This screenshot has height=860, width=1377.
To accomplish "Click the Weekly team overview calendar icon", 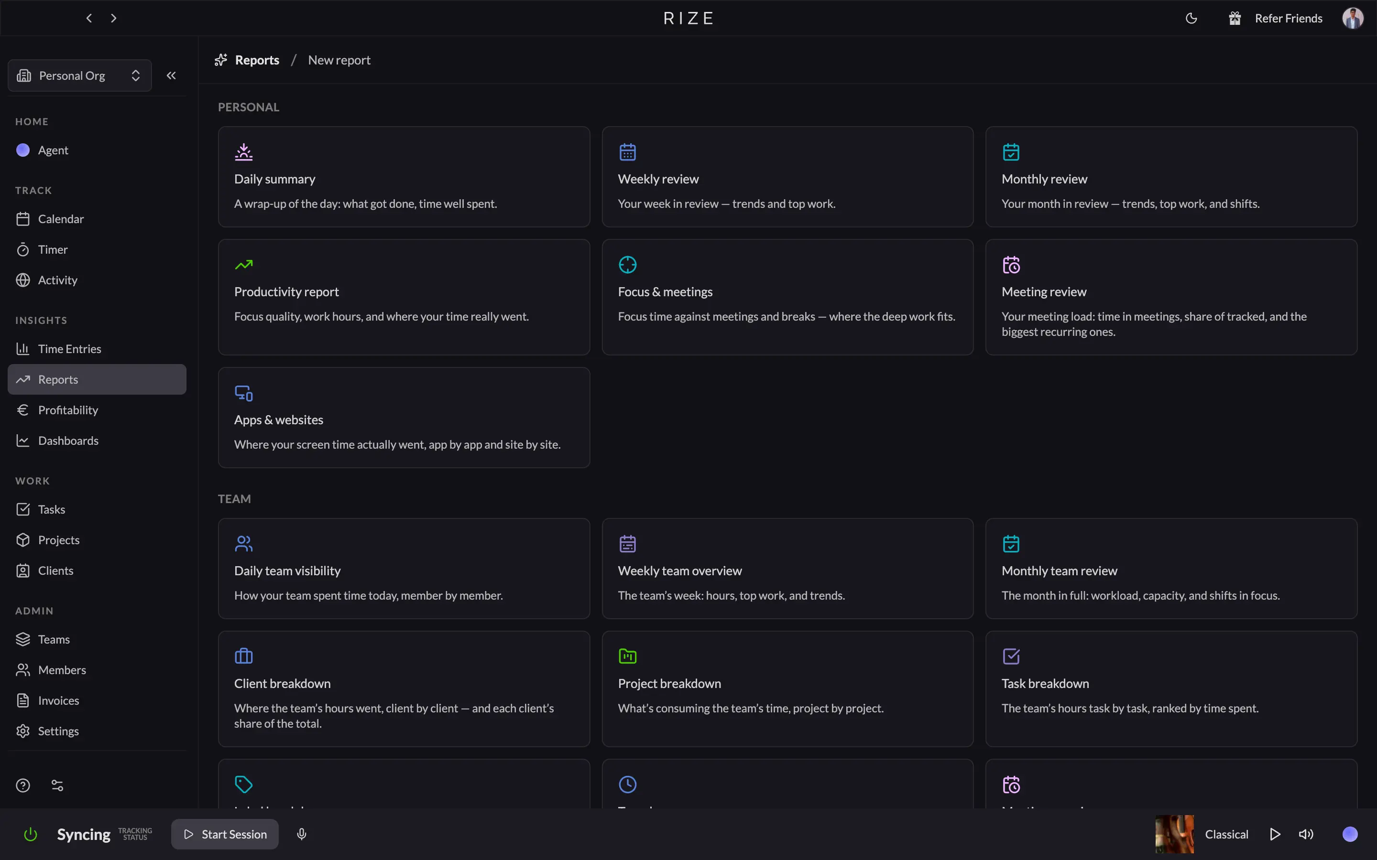I will (628, 544).
